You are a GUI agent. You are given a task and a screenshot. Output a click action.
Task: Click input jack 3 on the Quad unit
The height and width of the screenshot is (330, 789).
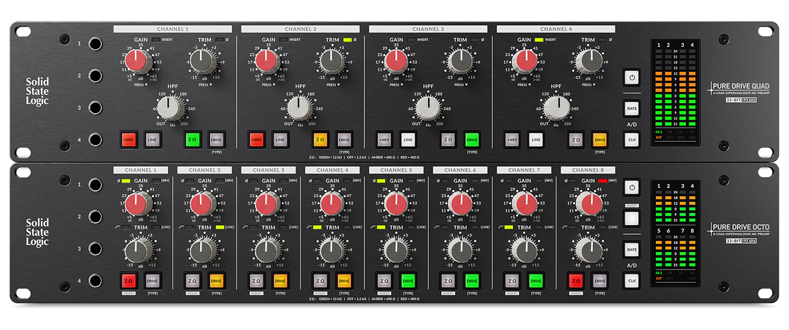95,107
